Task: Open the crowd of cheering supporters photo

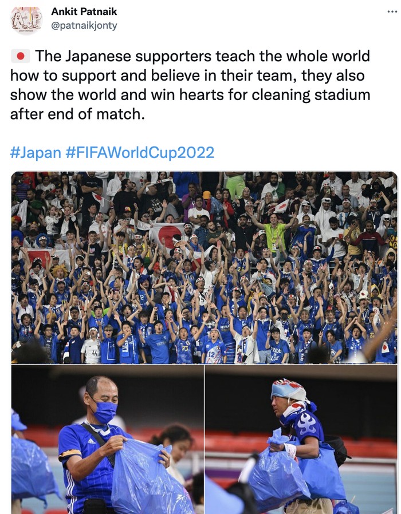Action: pos(204,267)
